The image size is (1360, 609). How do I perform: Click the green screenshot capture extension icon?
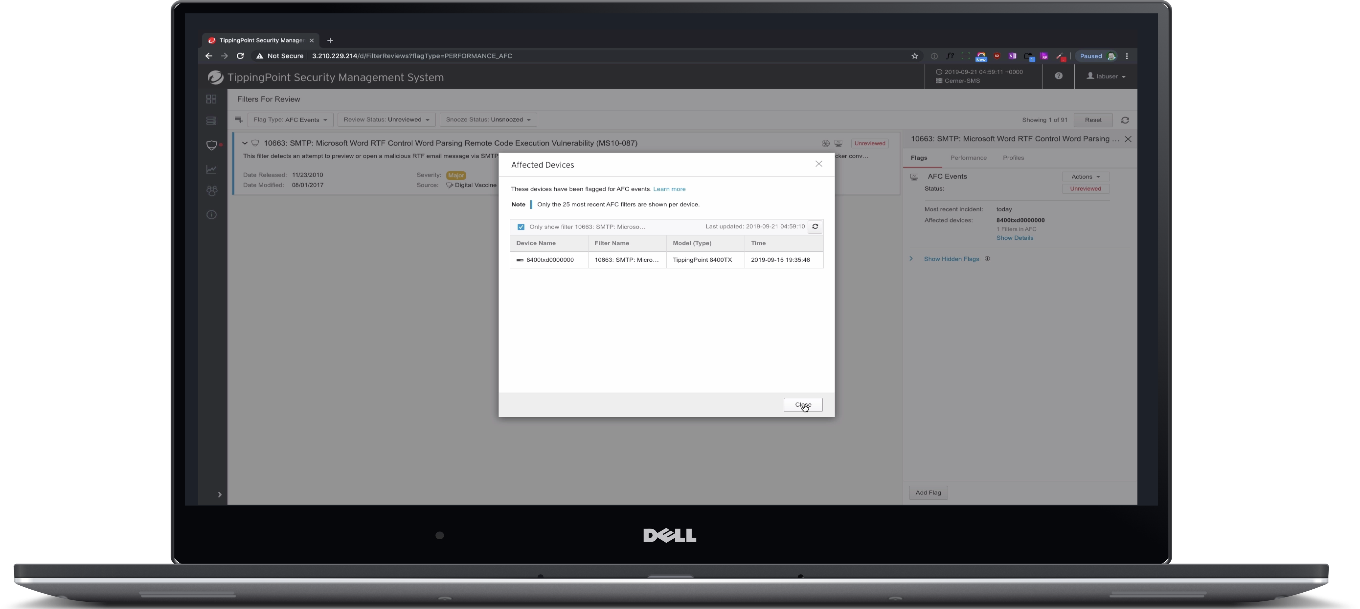(965, 56)
